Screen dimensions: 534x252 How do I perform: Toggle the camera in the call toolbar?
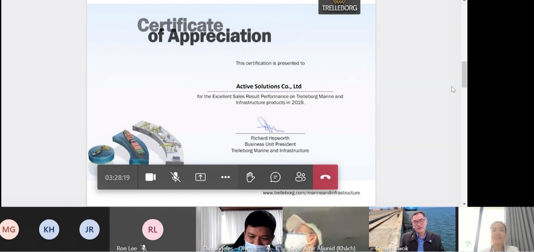(150, 177)
